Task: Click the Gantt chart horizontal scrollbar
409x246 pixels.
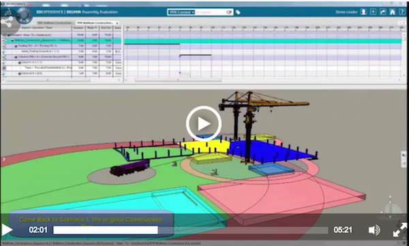Action: pos(178,80)
